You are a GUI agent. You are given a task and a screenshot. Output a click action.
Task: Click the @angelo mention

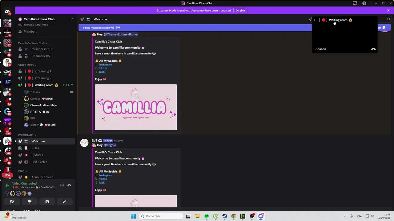click(110, 145)
